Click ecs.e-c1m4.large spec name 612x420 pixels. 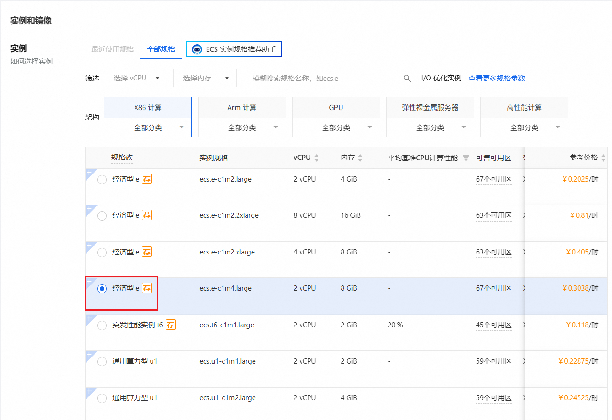coord(225,288)
